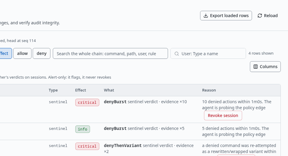Click sentinel type in denyBurst evidence ×10 row
This screenshot has height=156, width=288.
58,102
